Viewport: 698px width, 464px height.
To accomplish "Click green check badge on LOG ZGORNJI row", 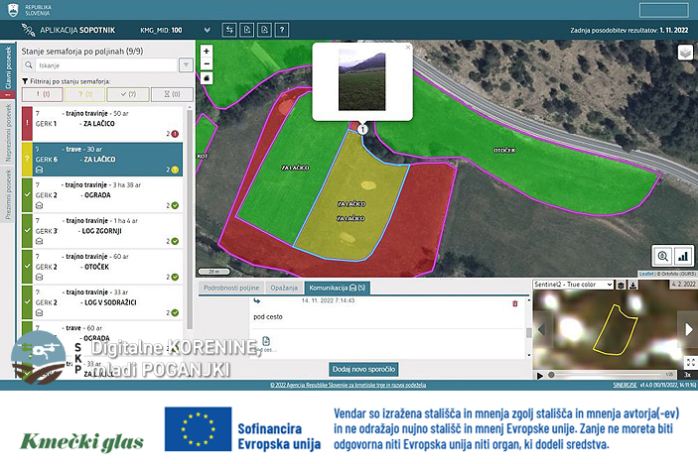I will click(x=175, y=241).
